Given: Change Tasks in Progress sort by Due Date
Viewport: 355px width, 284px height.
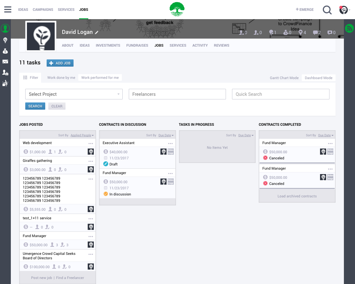Looking at the screenshot, I should (x=246, y=135).
